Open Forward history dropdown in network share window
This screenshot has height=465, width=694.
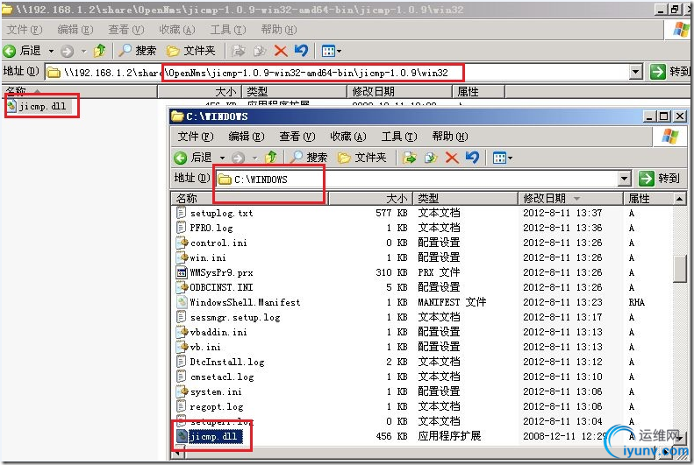click(83, 51)
